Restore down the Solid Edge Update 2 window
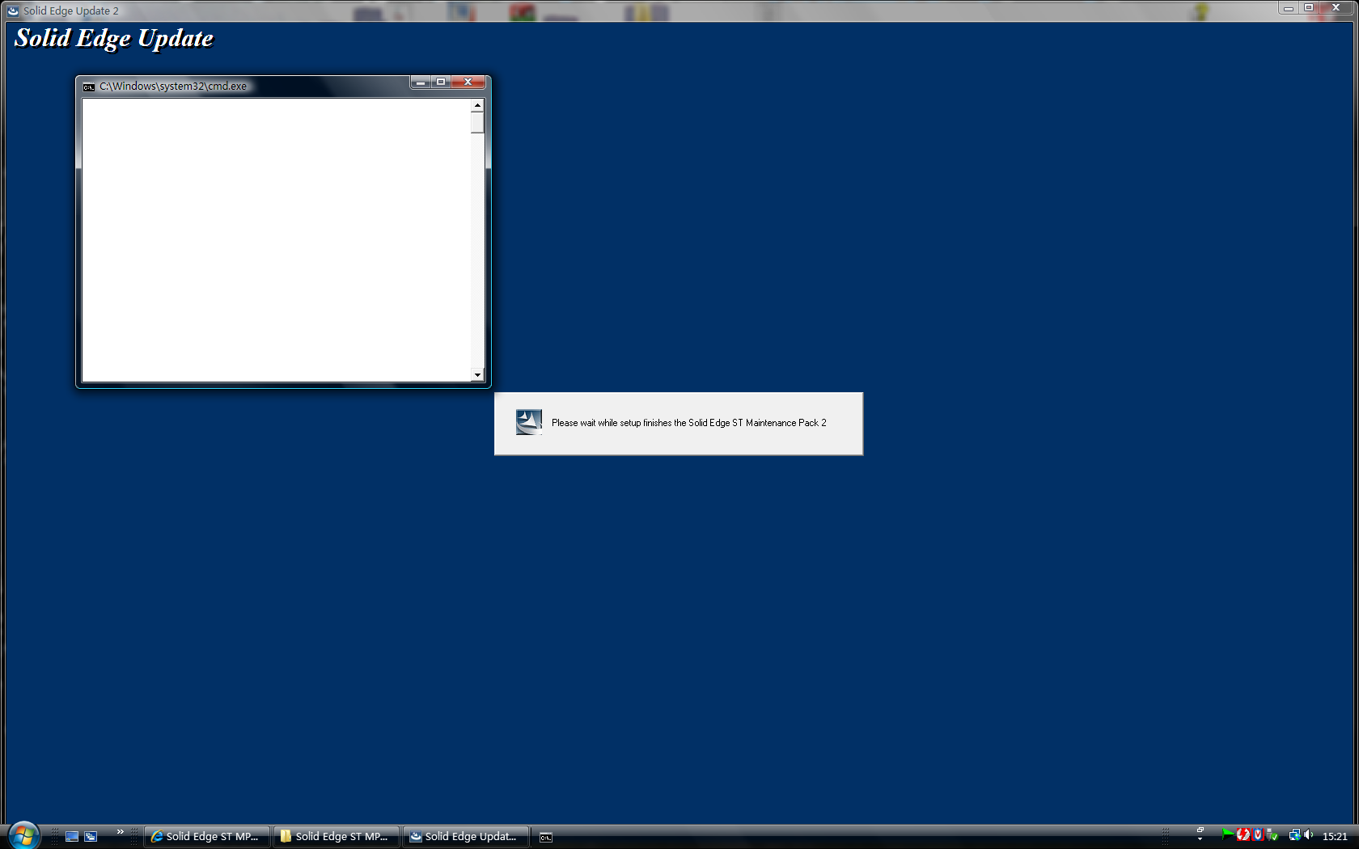The height and width of the screenshot is (849, 1359). [x=1308, y=7]
